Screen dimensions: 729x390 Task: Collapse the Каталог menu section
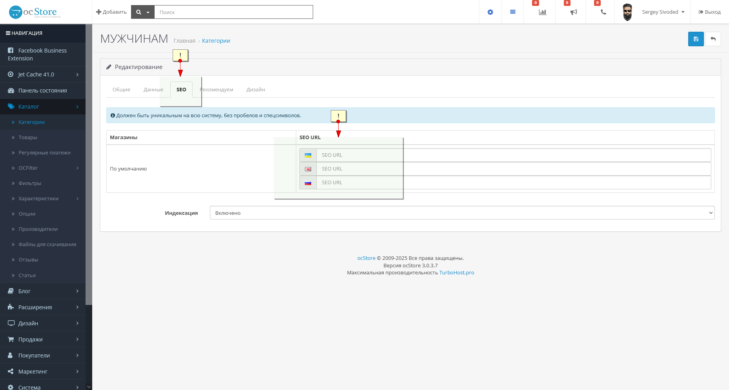point(43,107)
